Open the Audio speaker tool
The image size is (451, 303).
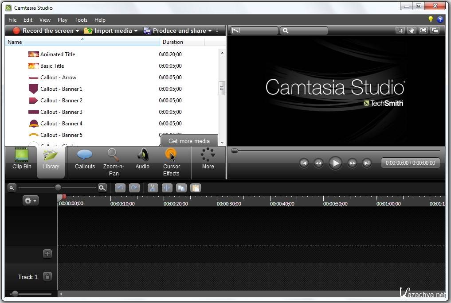click(x=142, y=159)
